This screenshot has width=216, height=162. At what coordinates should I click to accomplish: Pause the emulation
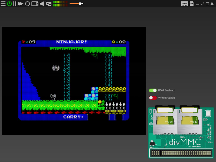pos(15,4)
